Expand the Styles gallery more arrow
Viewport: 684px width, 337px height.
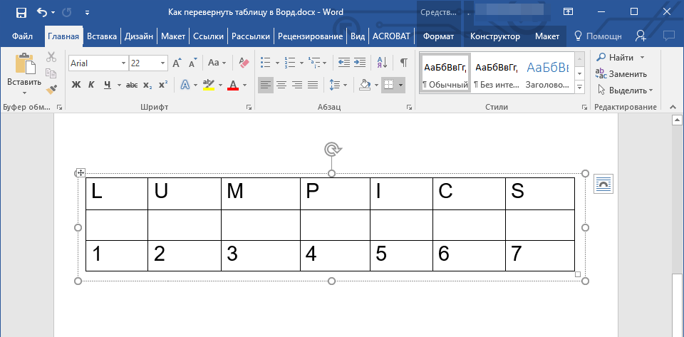tap(579, 88)
